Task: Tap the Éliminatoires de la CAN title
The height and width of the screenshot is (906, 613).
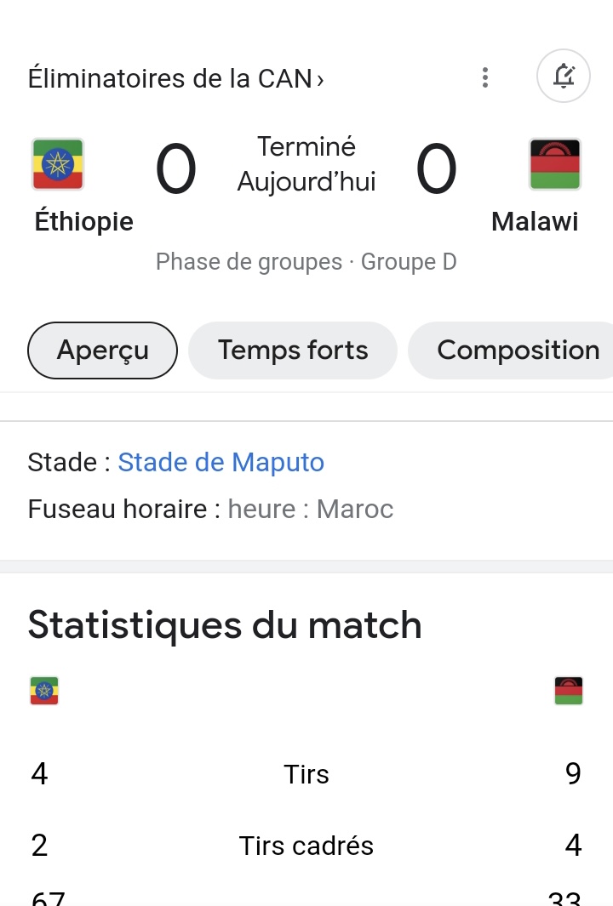Action: [170, 78]
